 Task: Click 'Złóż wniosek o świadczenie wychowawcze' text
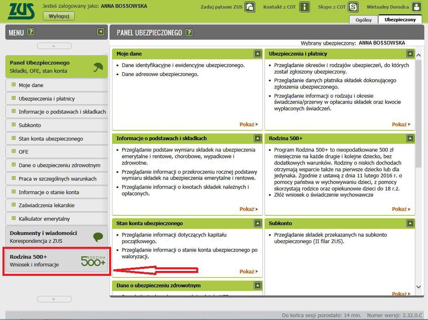pos(324,195)
